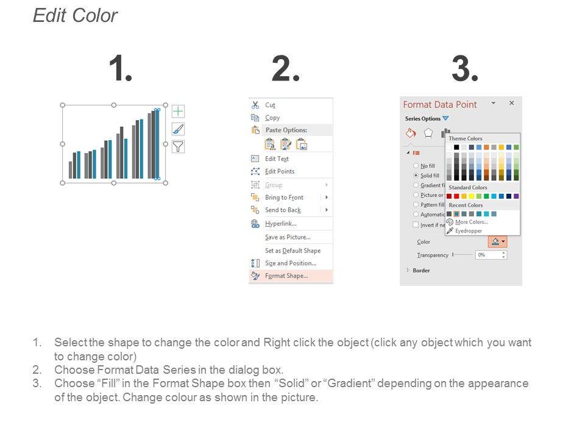Select the No fill radio button
The image size is (585, 439).
[416, 166]
